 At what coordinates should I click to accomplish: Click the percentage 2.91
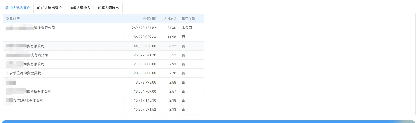pos(173,64)
